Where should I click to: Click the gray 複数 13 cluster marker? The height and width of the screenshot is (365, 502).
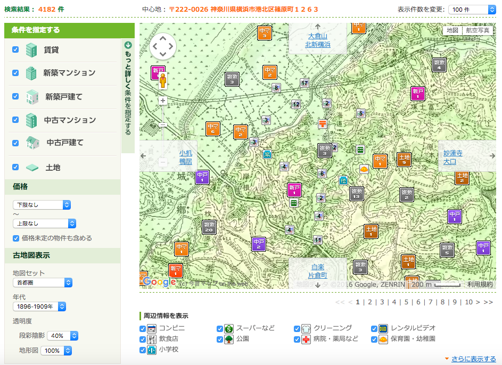coord(357,194)
